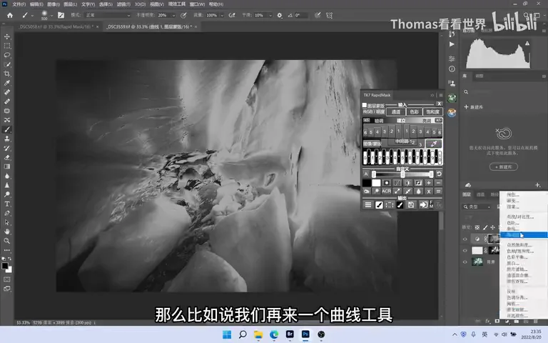Viewport: 548px width, 343px height.
Task: Open the brush tool preset dropdown
Action: coord(32,16)
